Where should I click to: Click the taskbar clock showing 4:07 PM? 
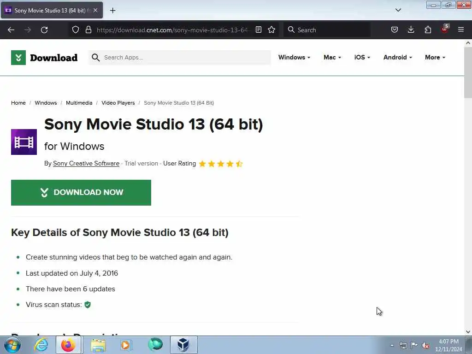(448, 345)
